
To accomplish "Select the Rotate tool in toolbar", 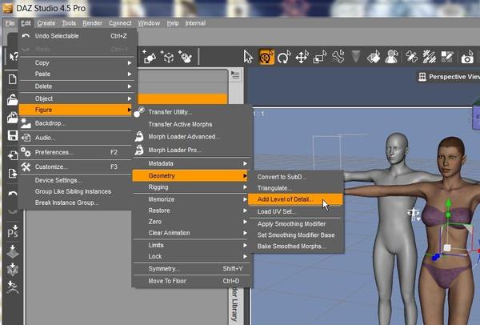I will (284, 57).
